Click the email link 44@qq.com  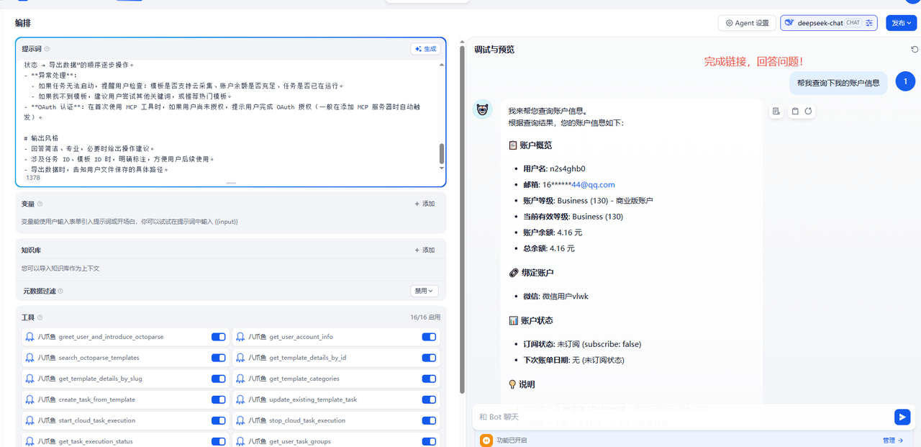pos(593,184)
